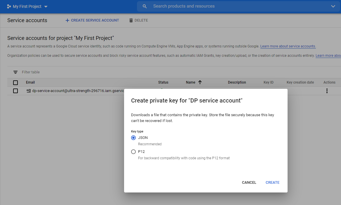This screenshot has width=341, height=205.
Task: Open the three-dot Actions menu for dp-service-account
Action: tap(327, 91)
